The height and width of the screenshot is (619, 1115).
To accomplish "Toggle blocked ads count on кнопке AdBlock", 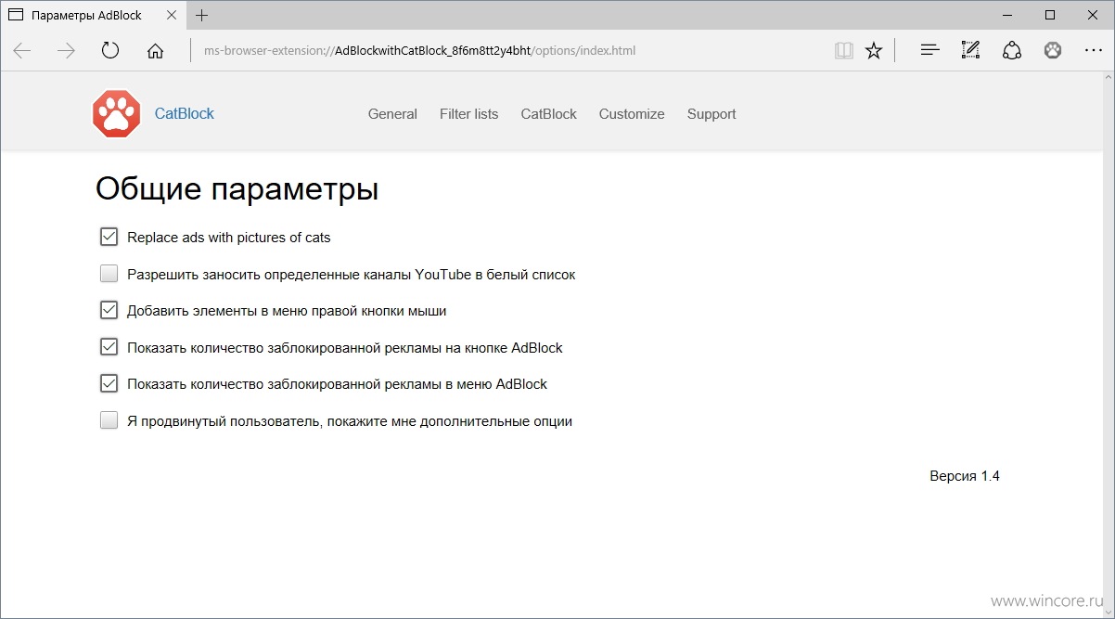I will pos(109,347).
